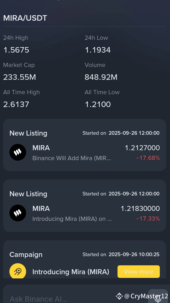The height and width of the screenshot is (303, 170).
Task: Tap the 24h High value 1.5675
Action: click(x=16, y=50)
